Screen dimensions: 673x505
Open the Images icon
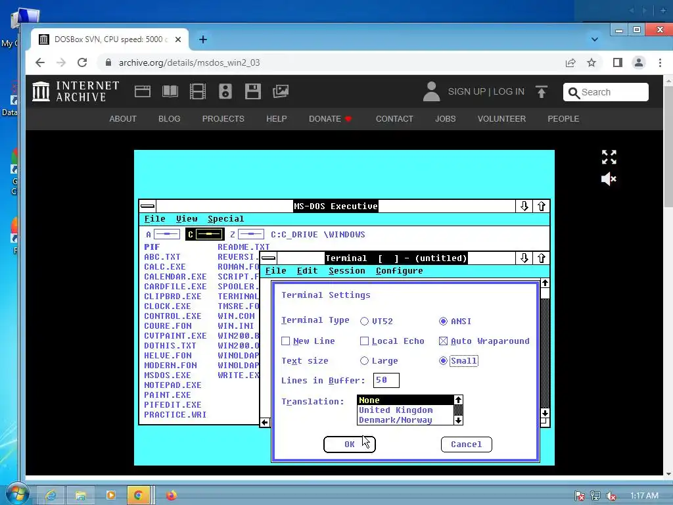coord(281,91)
